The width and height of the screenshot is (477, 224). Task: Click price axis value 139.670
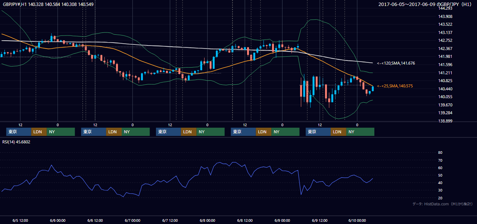pyautogui.click(x=445, y=105)
